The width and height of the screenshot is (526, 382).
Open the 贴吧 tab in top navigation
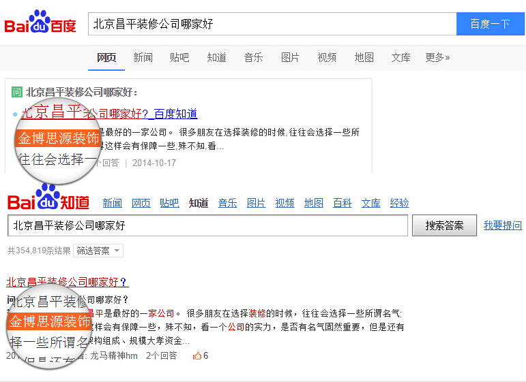(x=179, y=58)
